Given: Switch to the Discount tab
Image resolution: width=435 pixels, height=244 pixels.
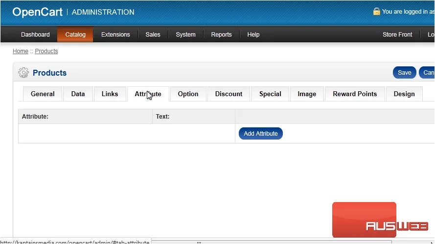Looking at the screenshot, I should tap(229, 94).
